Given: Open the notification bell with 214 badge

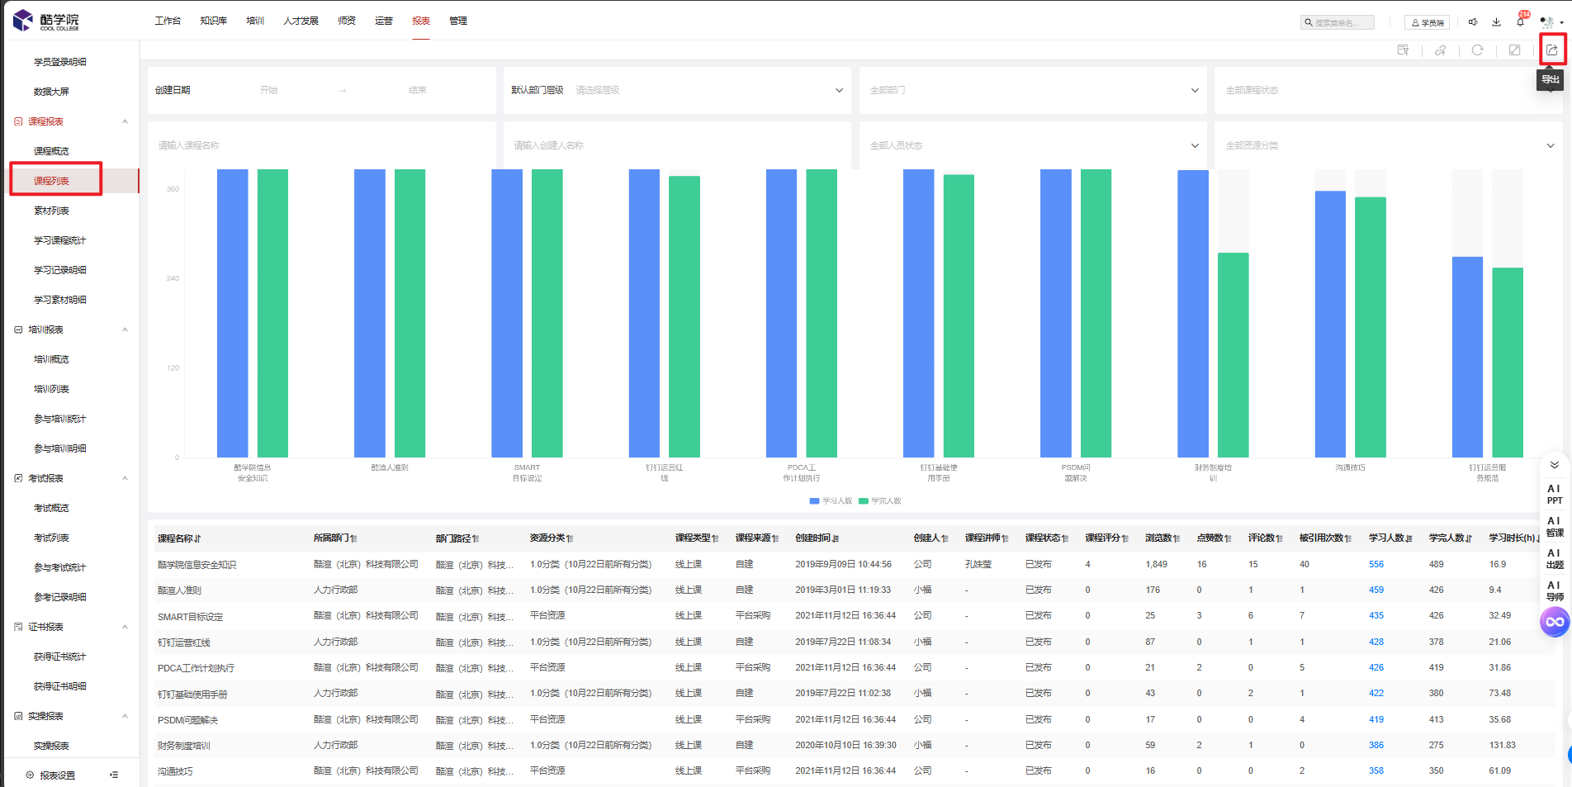Looking at the screenshot, I should coord(1520,22).
